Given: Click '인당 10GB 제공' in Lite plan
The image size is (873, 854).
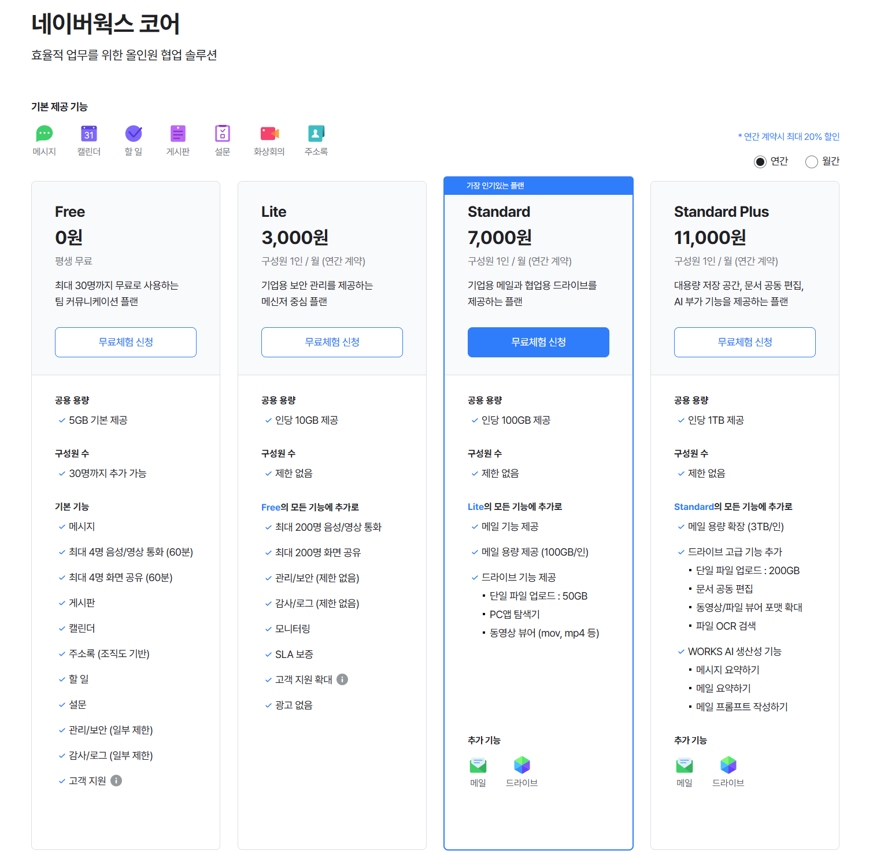Looking at the screenshot, I should tap(307, 420).
